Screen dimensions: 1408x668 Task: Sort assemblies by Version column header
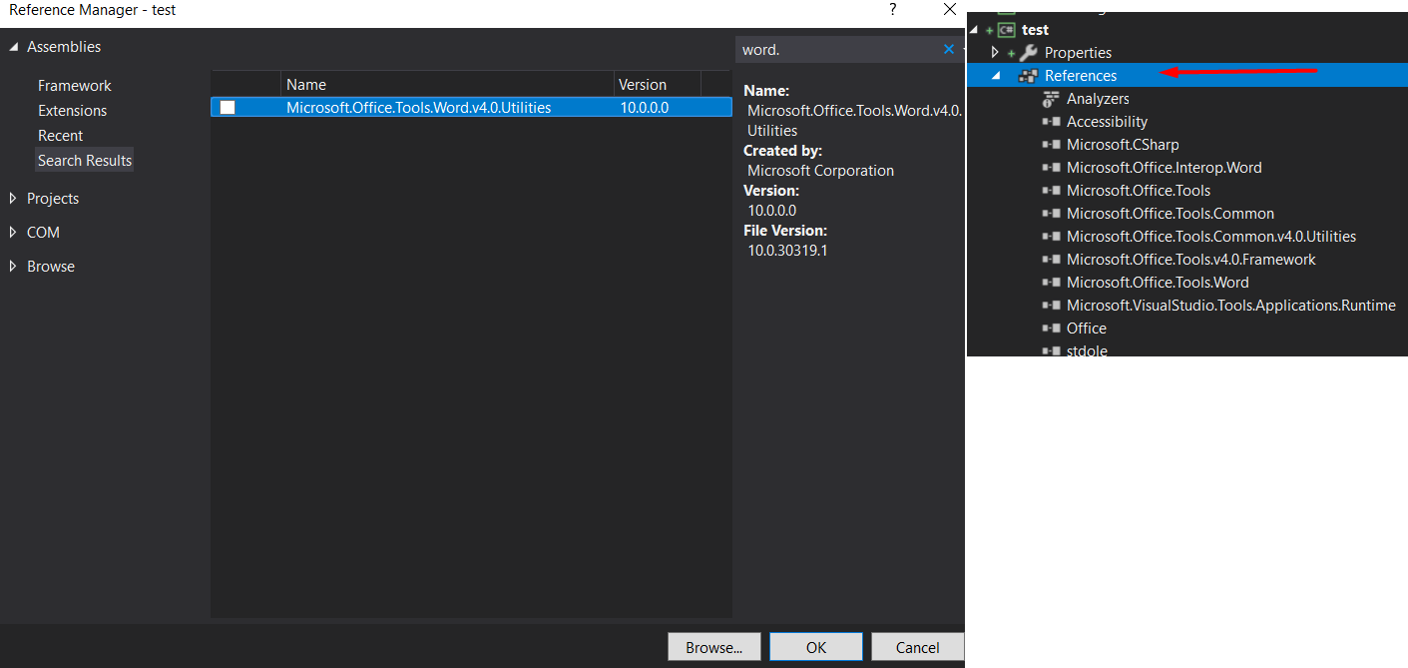658,85
